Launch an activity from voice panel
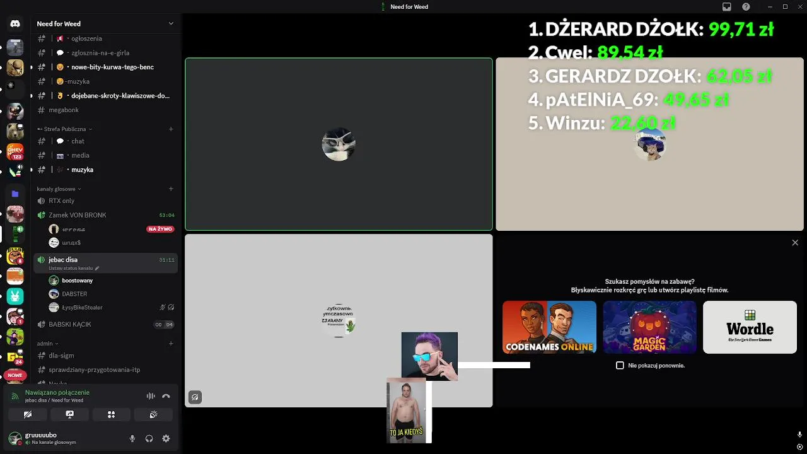The height and width of the screenshot is (454, 807). (111, 414)
